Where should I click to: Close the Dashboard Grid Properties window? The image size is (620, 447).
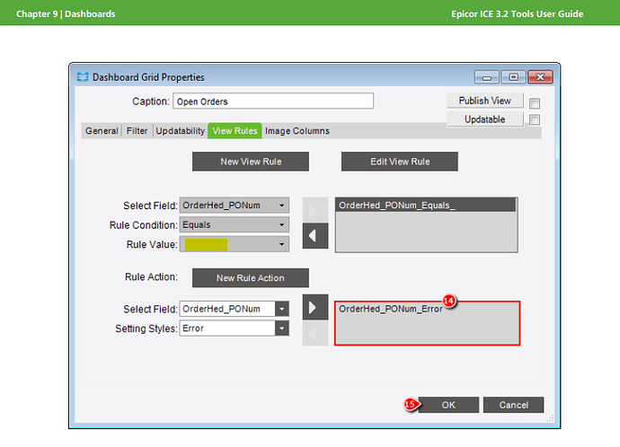540,77
